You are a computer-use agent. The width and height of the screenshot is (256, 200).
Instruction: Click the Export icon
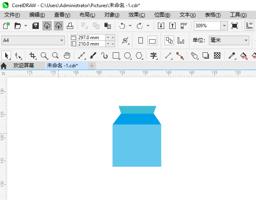(x=173, y=26)
